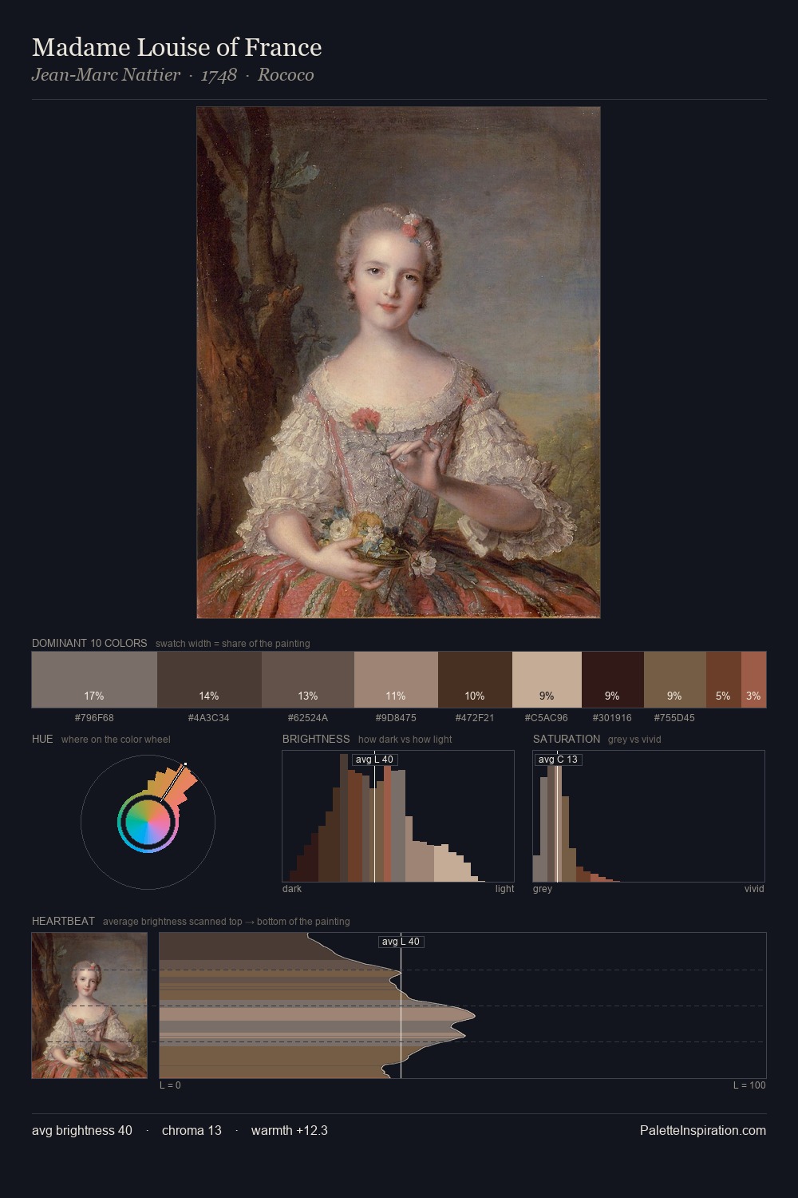Click the 'HUE' section heading
798x1198 pixels.
click(42, 739)
